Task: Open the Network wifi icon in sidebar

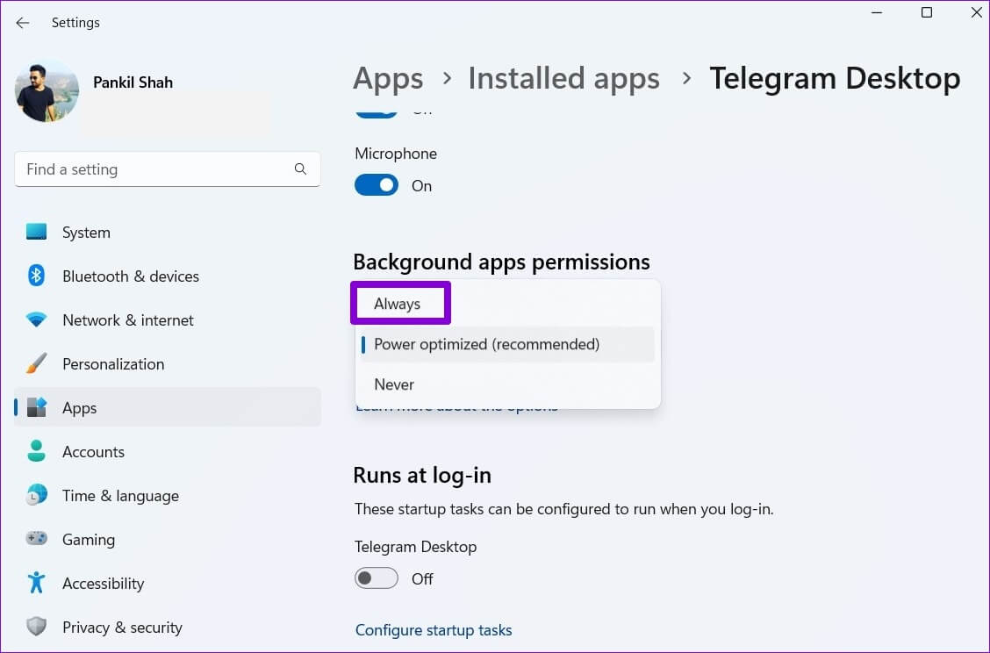Action: pyautogui.click(x=37, y=319)
